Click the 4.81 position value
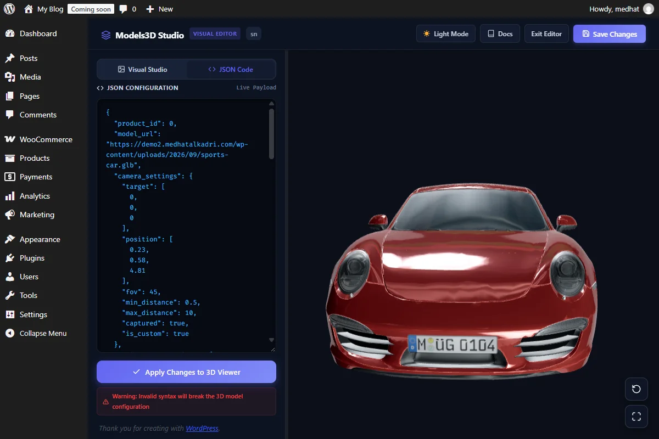Screen dimensions: 659x439 click(x=137, y=271)
